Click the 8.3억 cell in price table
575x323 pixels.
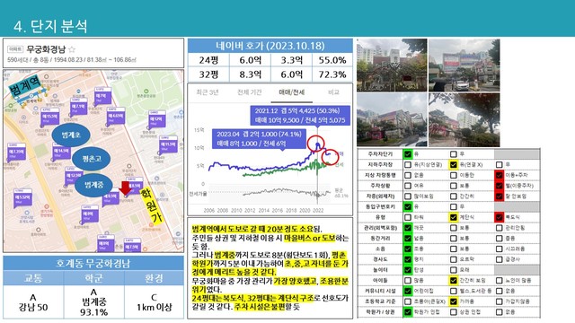click(x=250, y=74)
